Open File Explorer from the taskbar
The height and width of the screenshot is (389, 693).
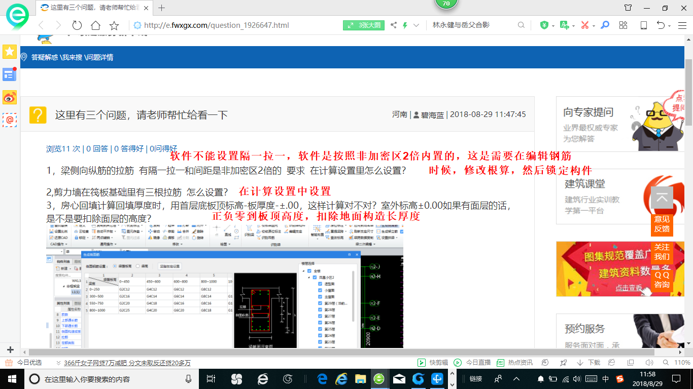360,379
